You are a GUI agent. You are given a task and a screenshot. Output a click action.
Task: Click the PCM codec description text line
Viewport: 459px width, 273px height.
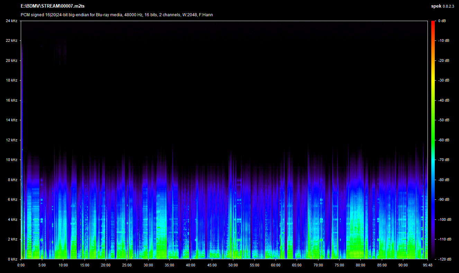[x=116, y=15]
